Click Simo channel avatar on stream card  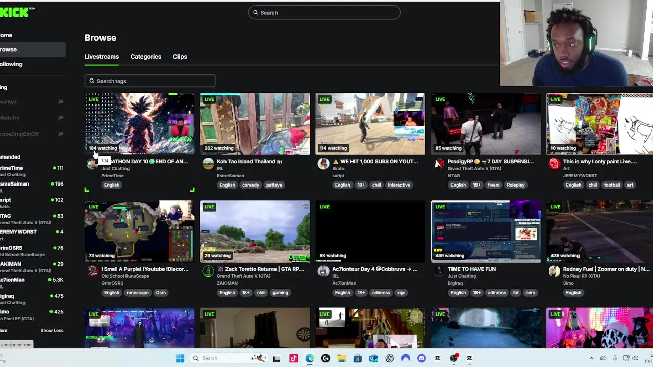point(554,271)
